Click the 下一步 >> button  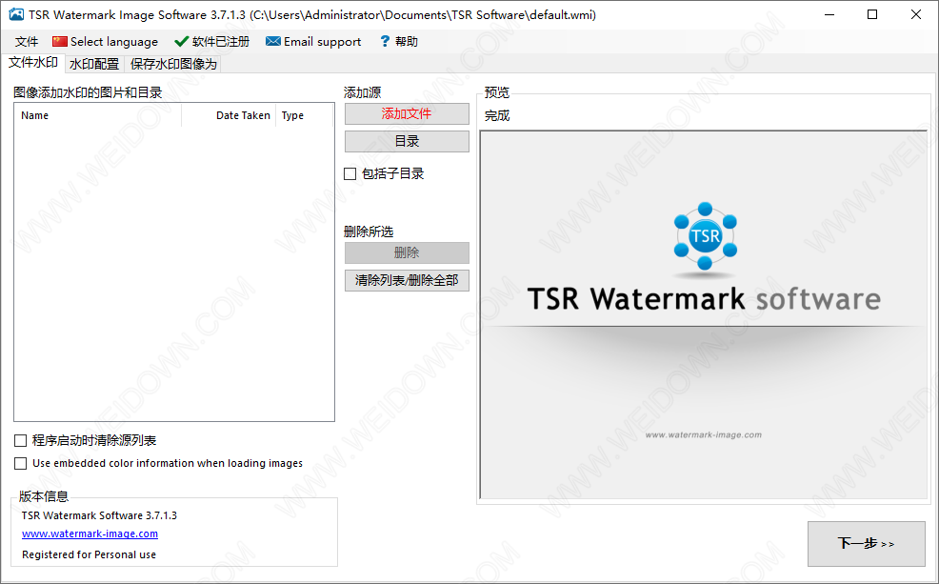click(x=866, y=543)
